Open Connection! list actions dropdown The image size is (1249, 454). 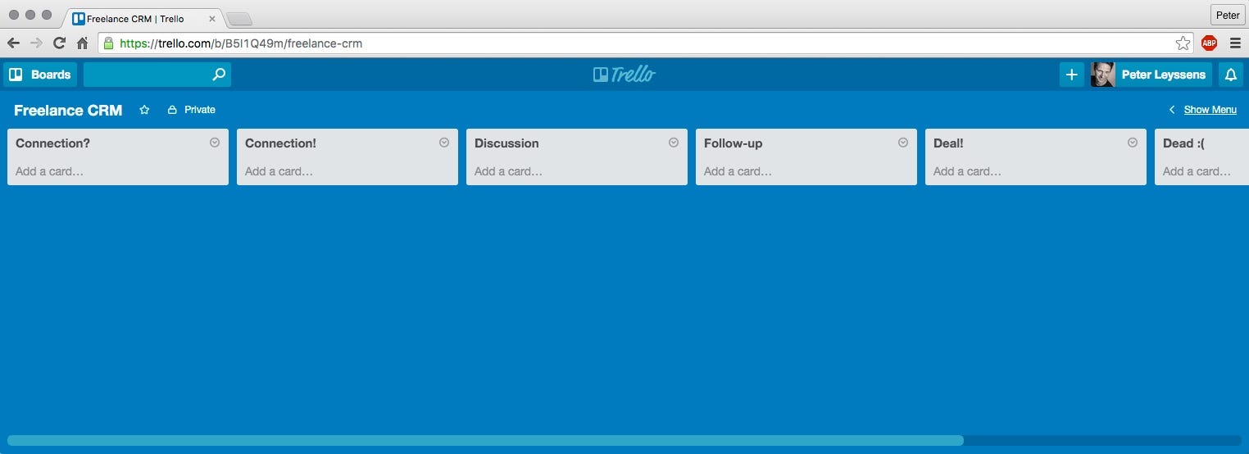coord(444,142)
